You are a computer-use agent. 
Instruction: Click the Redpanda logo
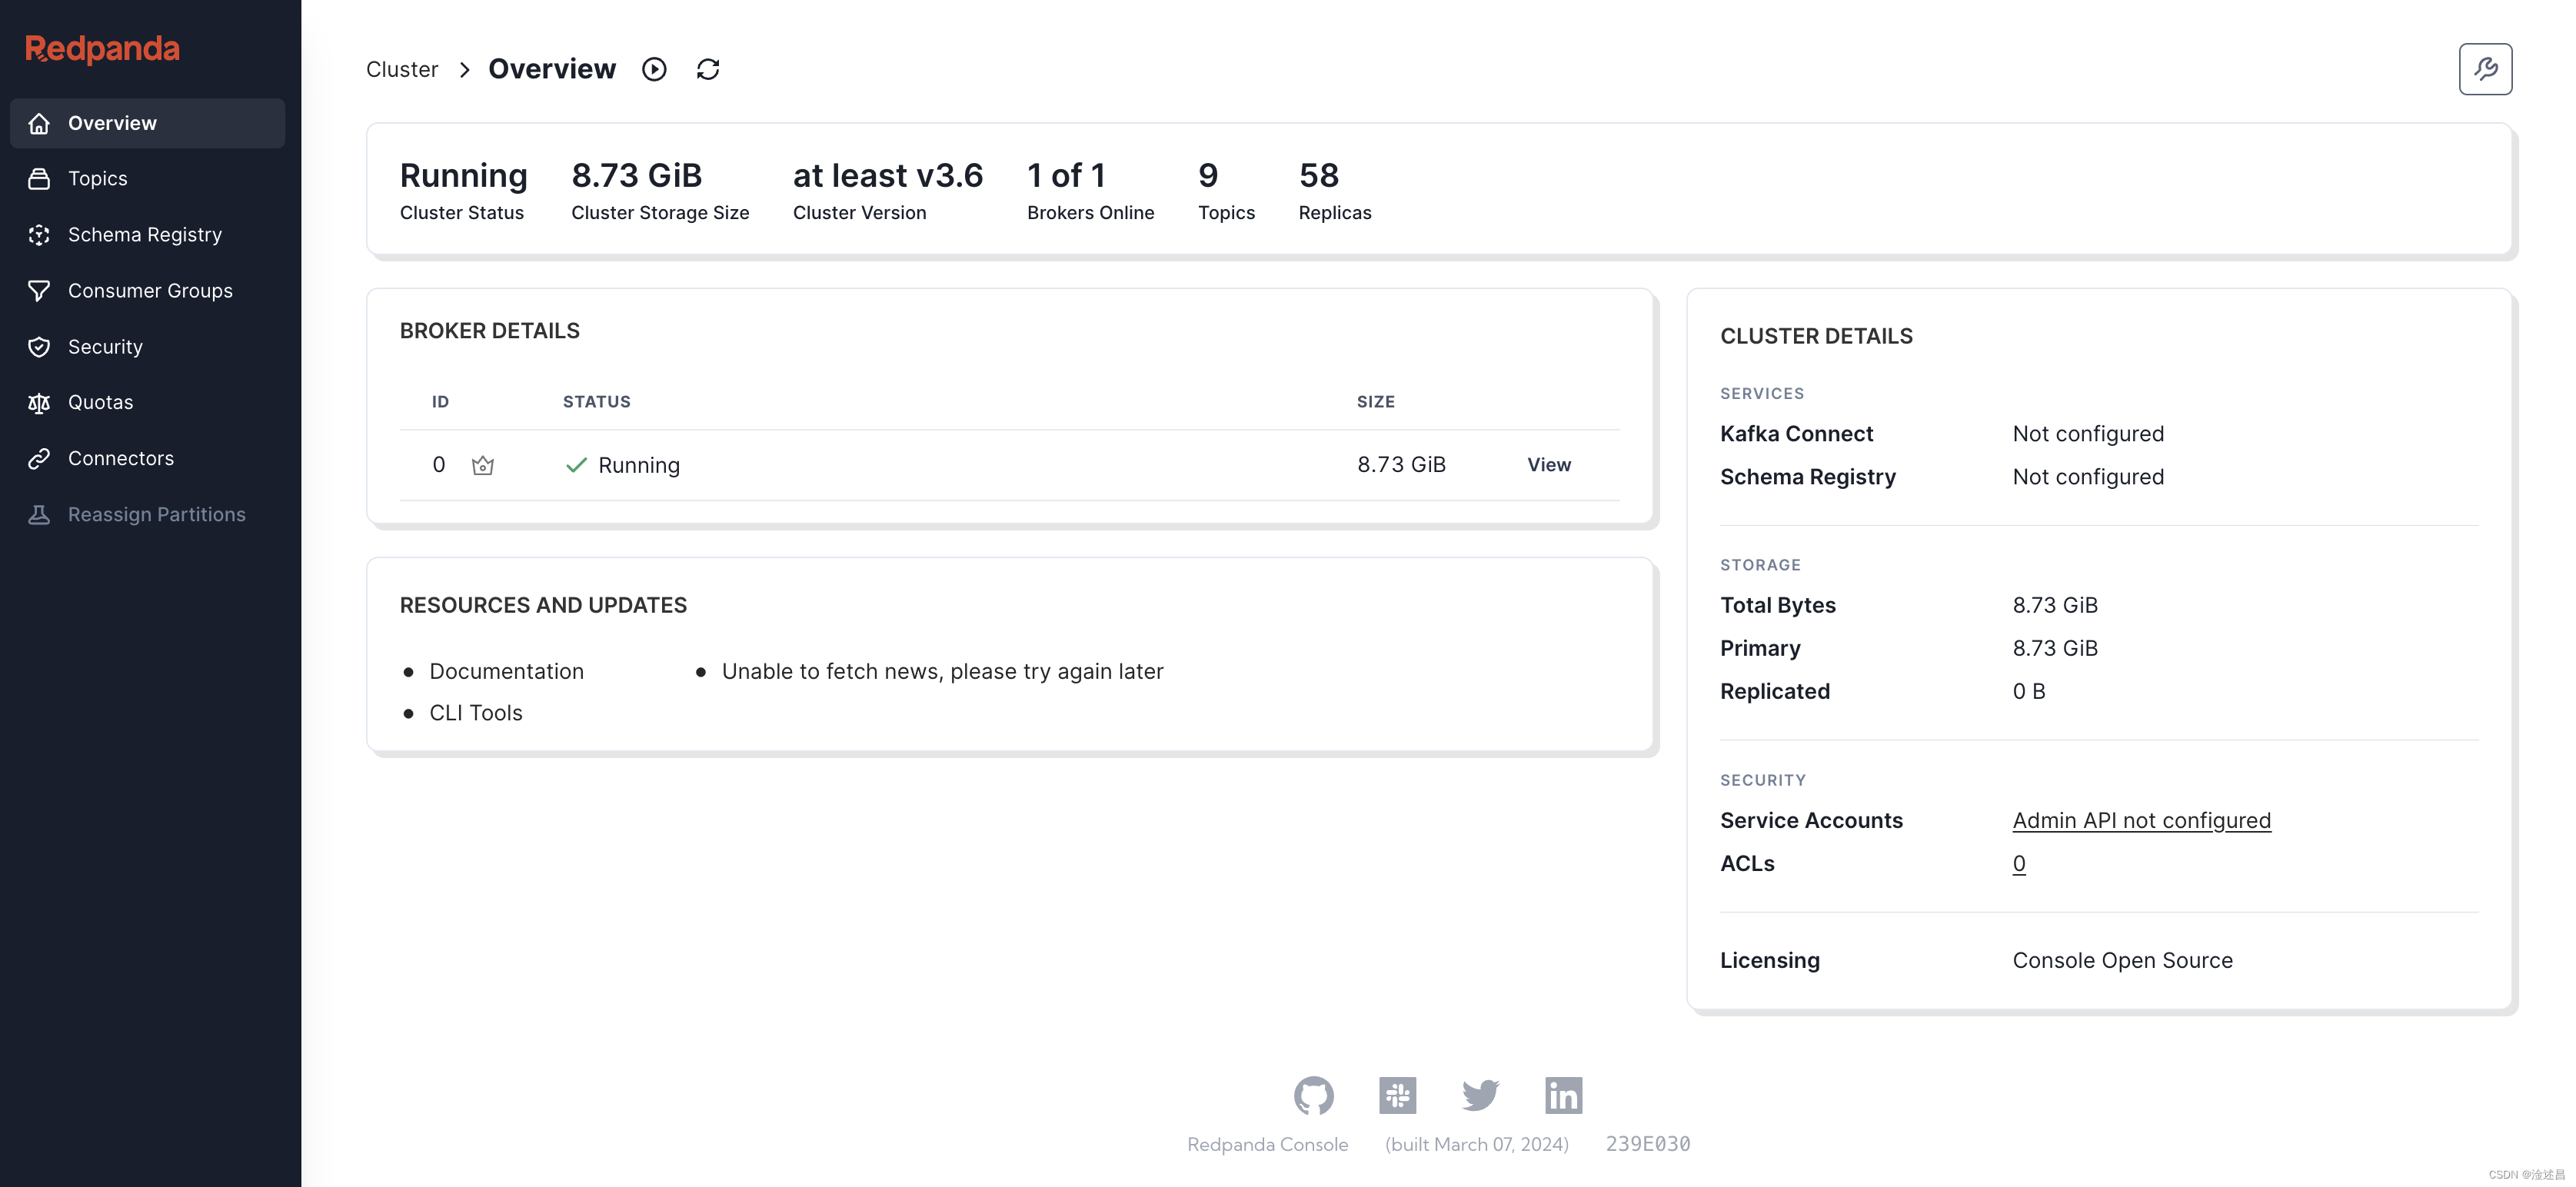[102, 48]
